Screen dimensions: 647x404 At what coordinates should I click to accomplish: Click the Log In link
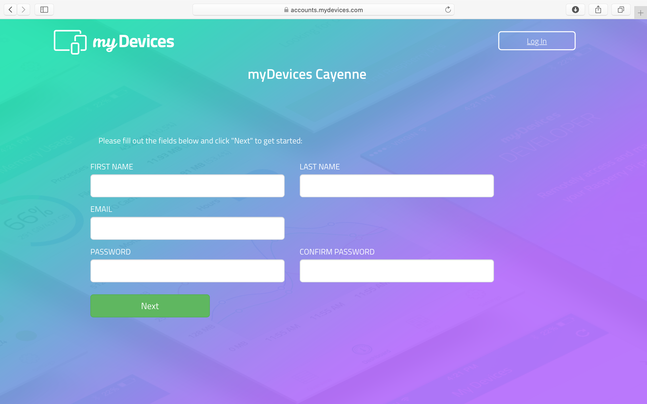(537, 41)
